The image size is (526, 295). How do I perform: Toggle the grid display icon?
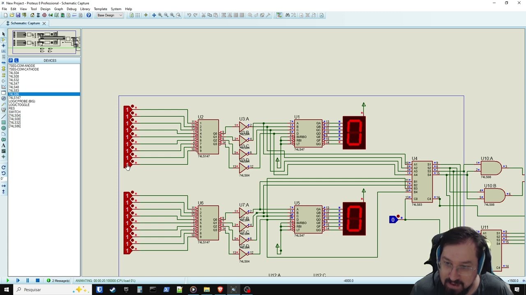pyautogui.click(x=138, y=15)
